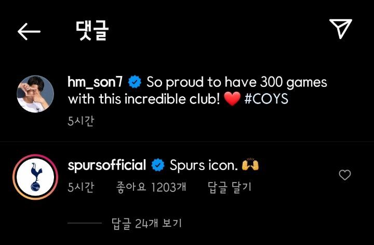Tap the paper plane share icon
Viewport: 374px width, 245px height.
[341, 29]
